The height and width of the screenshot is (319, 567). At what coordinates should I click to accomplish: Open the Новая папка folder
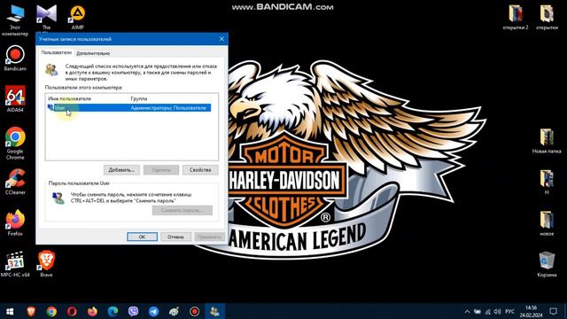coord(547,141)
